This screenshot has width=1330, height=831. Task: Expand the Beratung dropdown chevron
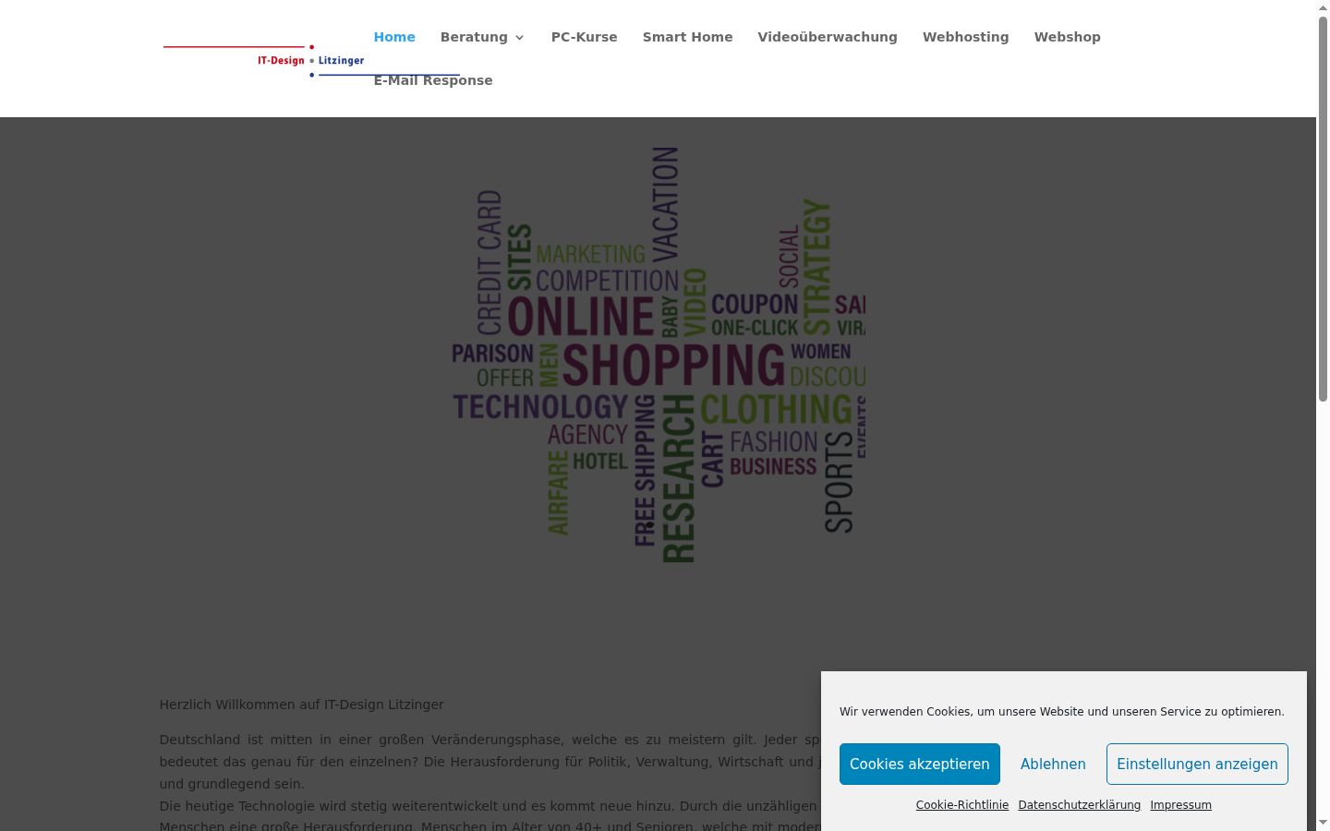[519, 38]
